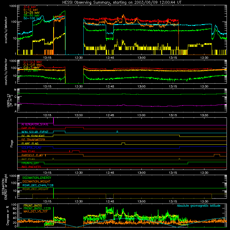Click the GAP_FLAG label
230x230 pixels.
[28, 128]
